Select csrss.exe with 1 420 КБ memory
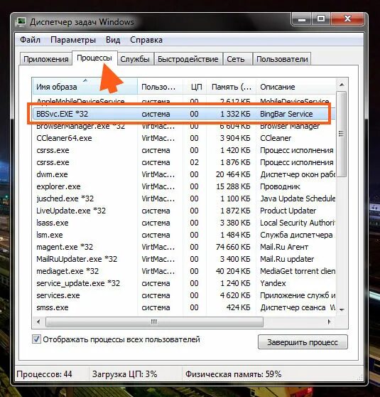This screenshot has height=397, width=380. tap(184, 150)
